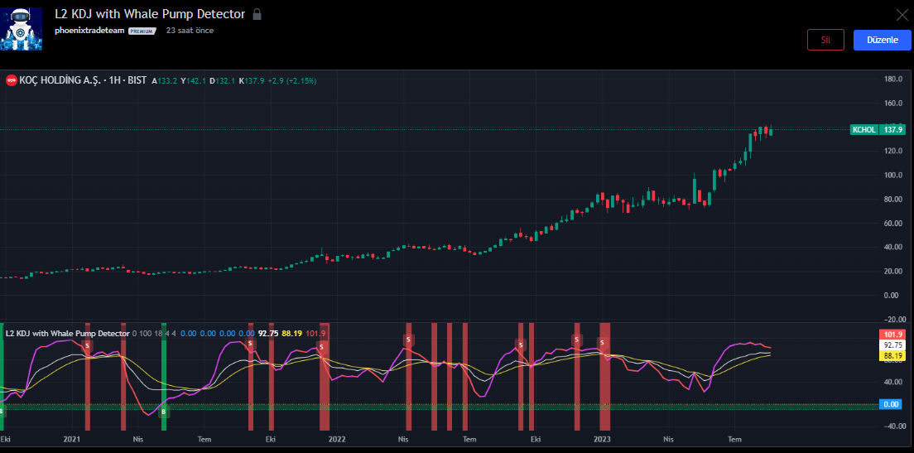Close the script panel with X
Screen dimensions: 914x453
(x=902, y=14)
